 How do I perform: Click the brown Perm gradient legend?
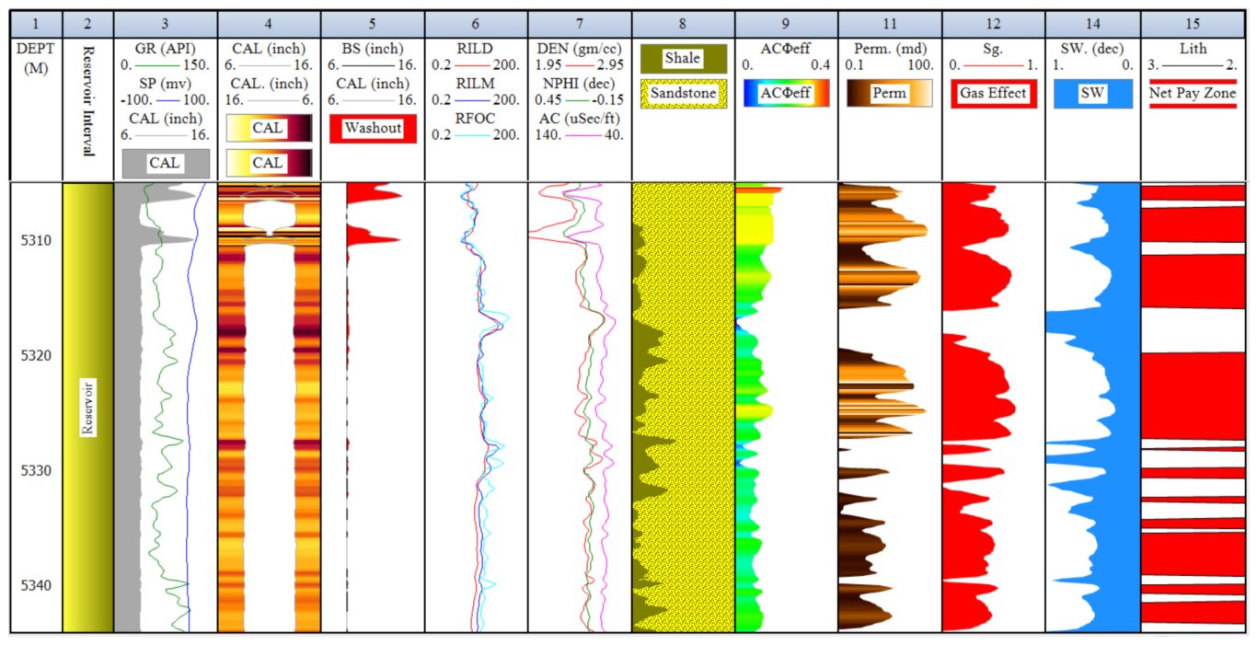pyautogui.click(x=889, y=94)
